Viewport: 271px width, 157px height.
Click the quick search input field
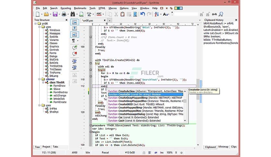pyautogui.click(x=186, y=14)
